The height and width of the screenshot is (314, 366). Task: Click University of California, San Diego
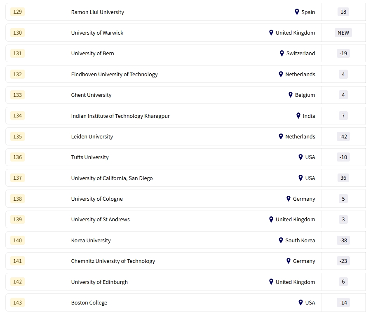[112, 178]
